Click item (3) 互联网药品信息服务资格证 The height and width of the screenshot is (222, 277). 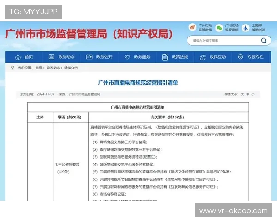125,157
